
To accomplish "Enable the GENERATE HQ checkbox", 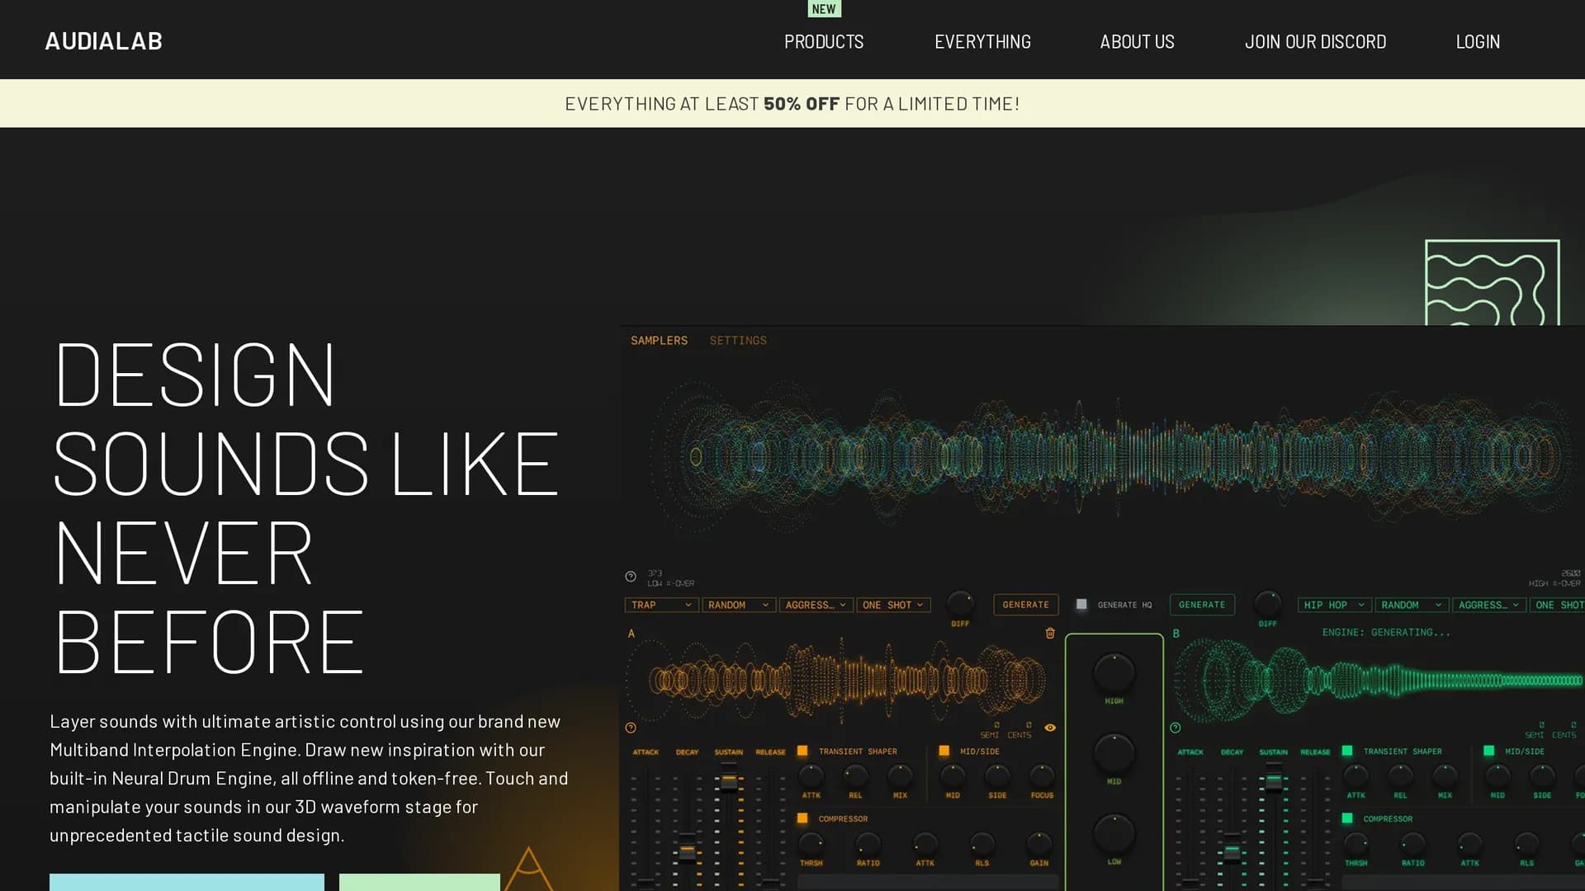I will pyautogui.click(x=1081, y=605).
